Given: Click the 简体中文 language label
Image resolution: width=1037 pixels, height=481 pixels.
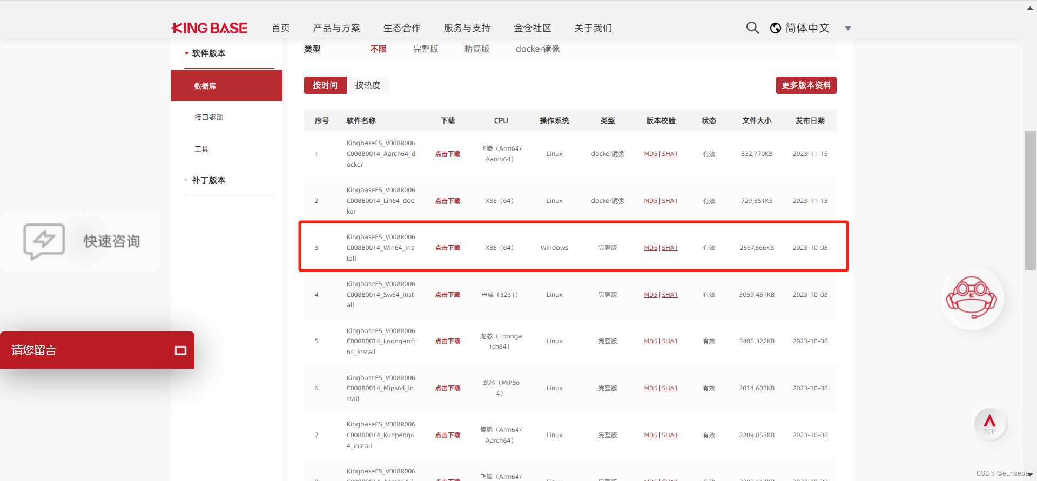Looking at the screenshot, I should (x=807, y=28).
